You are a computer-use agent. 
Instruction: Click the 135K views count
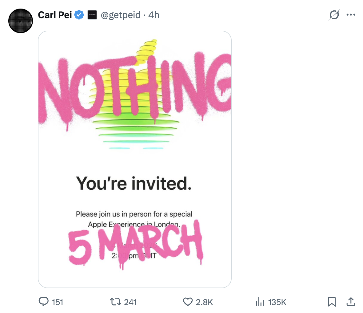(277, 302)
